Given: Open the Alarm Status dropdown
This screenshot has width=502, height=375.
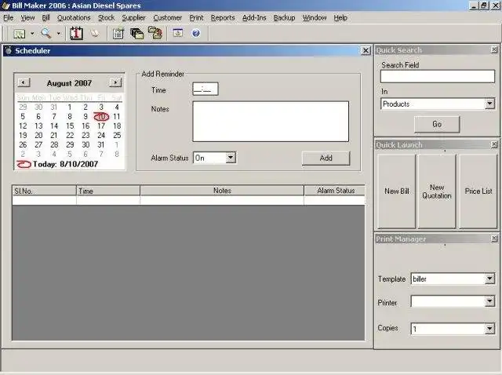Looking at the screenshot, I should (231, 158).
